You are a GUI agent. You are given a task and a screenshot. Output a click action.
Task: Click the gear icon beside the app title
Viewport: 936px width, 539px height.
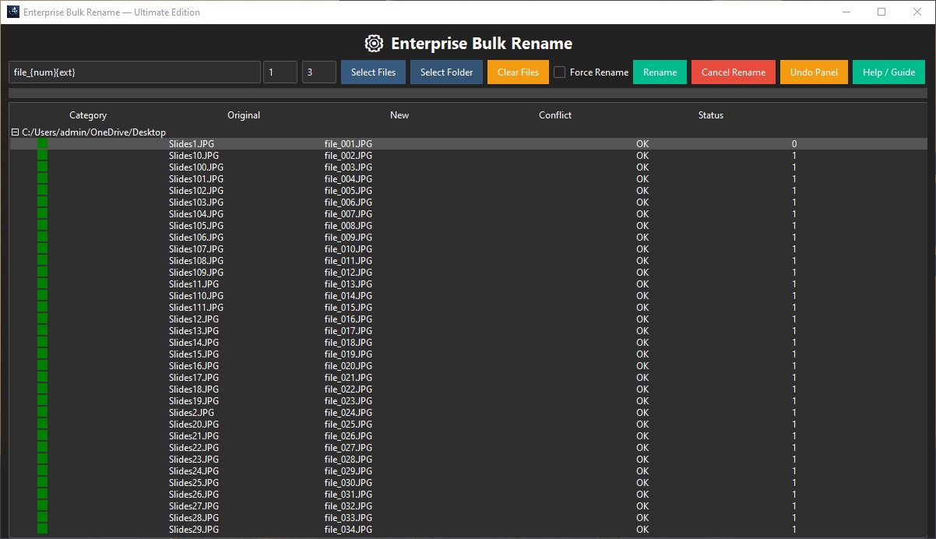(373, 44)
